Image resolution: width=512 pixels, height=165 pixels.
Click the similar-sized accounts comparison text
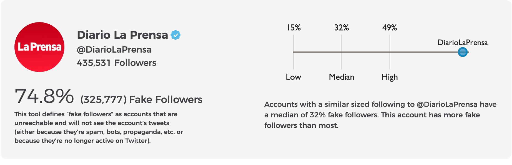coord(380,115)
